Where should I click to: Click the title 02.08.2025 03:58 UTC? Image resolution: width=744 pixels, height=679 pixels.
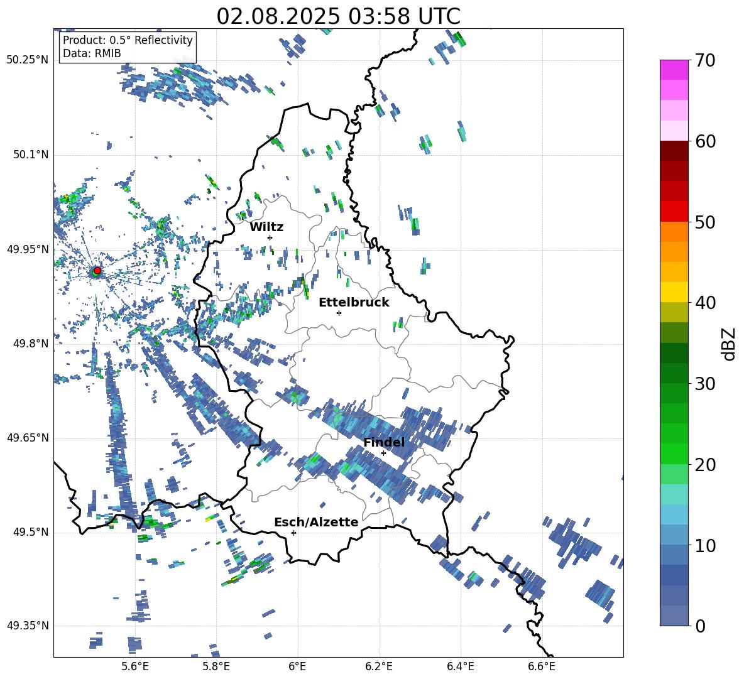338,16
